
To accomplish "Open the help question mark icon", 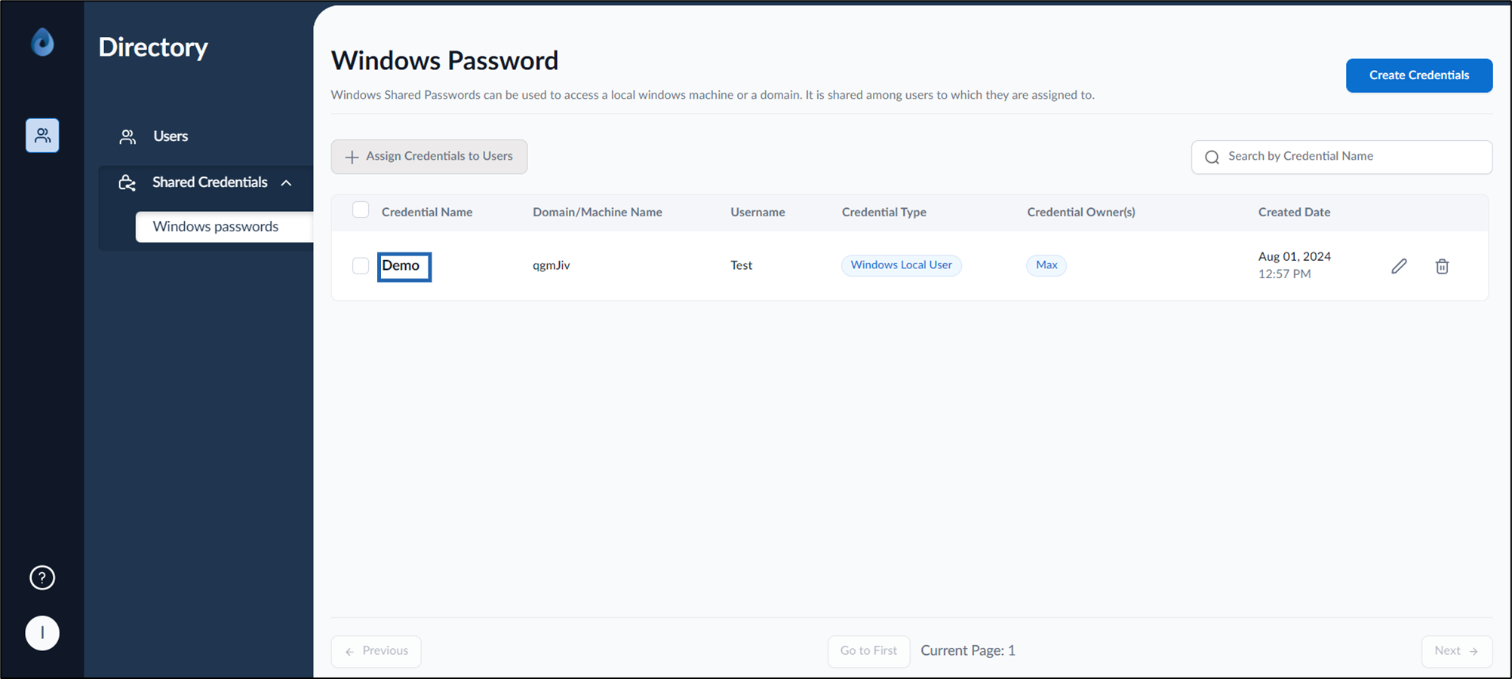I will 42,578.
